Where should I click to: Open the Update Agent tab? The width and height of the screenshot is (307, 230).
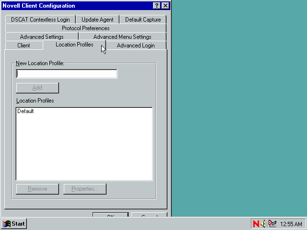click(97, 20)
